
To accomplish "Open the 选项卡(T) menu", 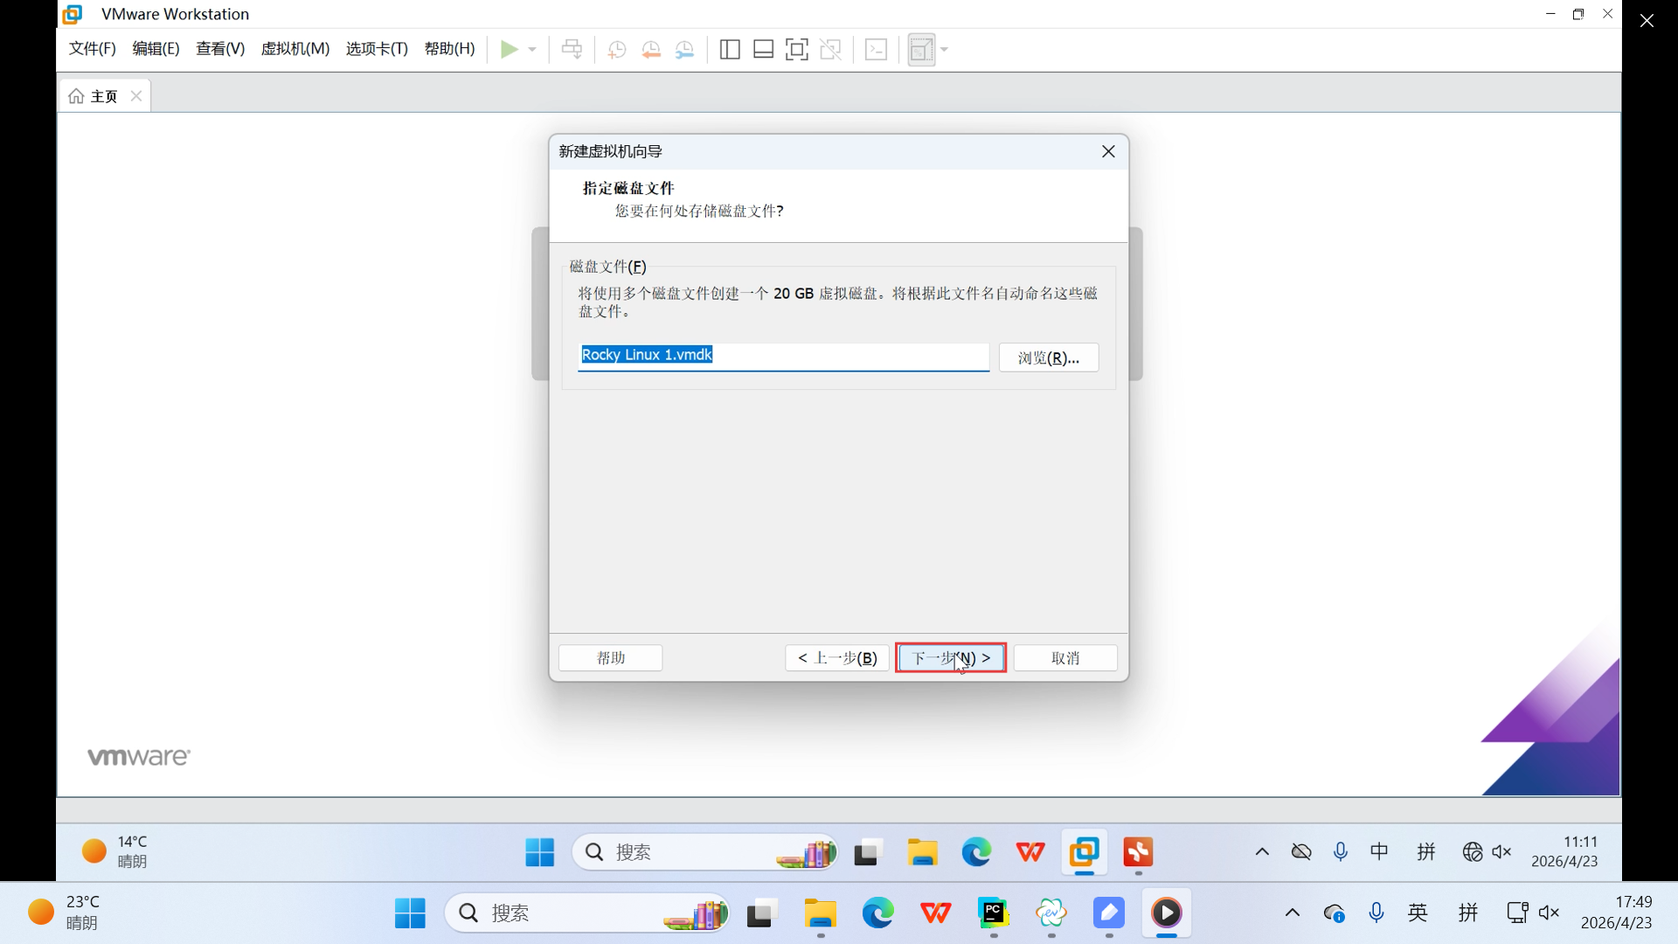I will pyautogui.click(x=377, y=49).
